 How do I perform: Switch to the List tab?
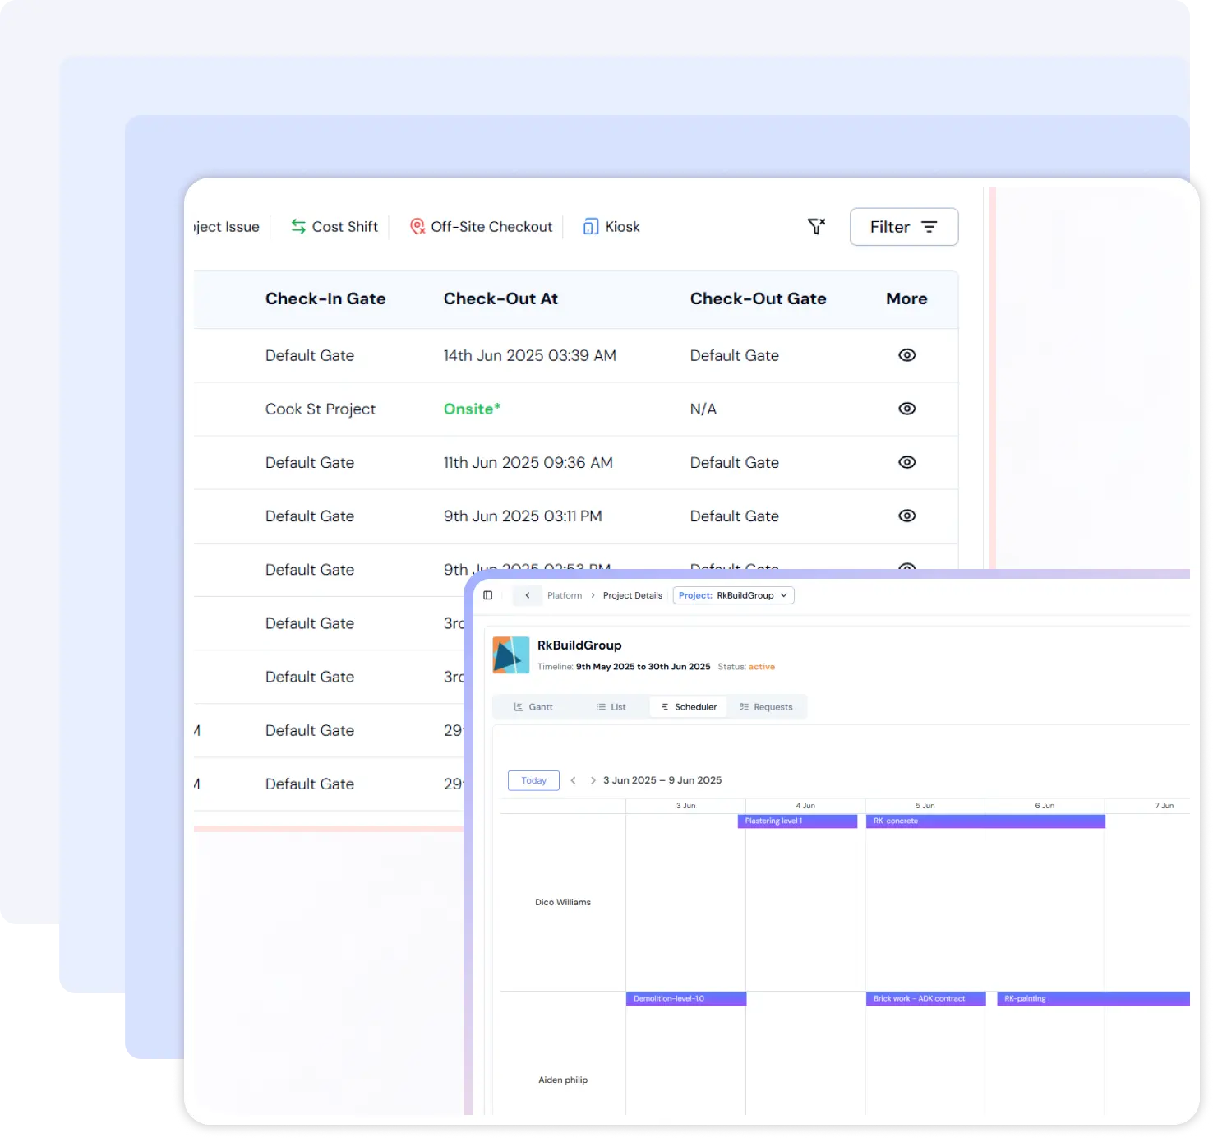coord(611,707)
